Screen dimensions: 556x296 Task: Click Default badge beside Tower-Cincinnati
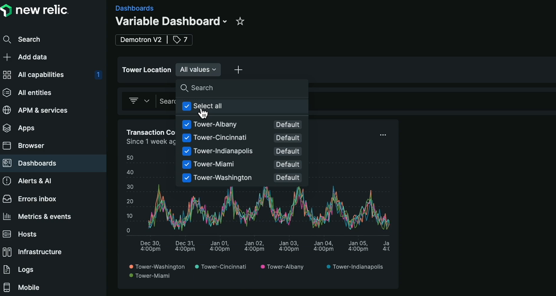coord(288,138)
